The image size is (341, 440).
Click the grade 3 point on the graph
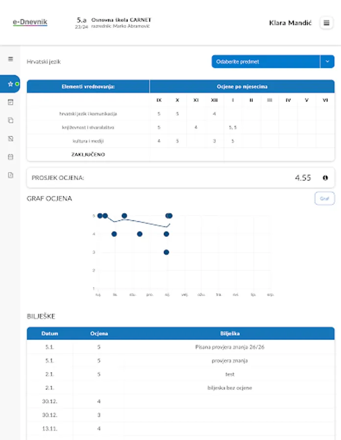point(166,252)
